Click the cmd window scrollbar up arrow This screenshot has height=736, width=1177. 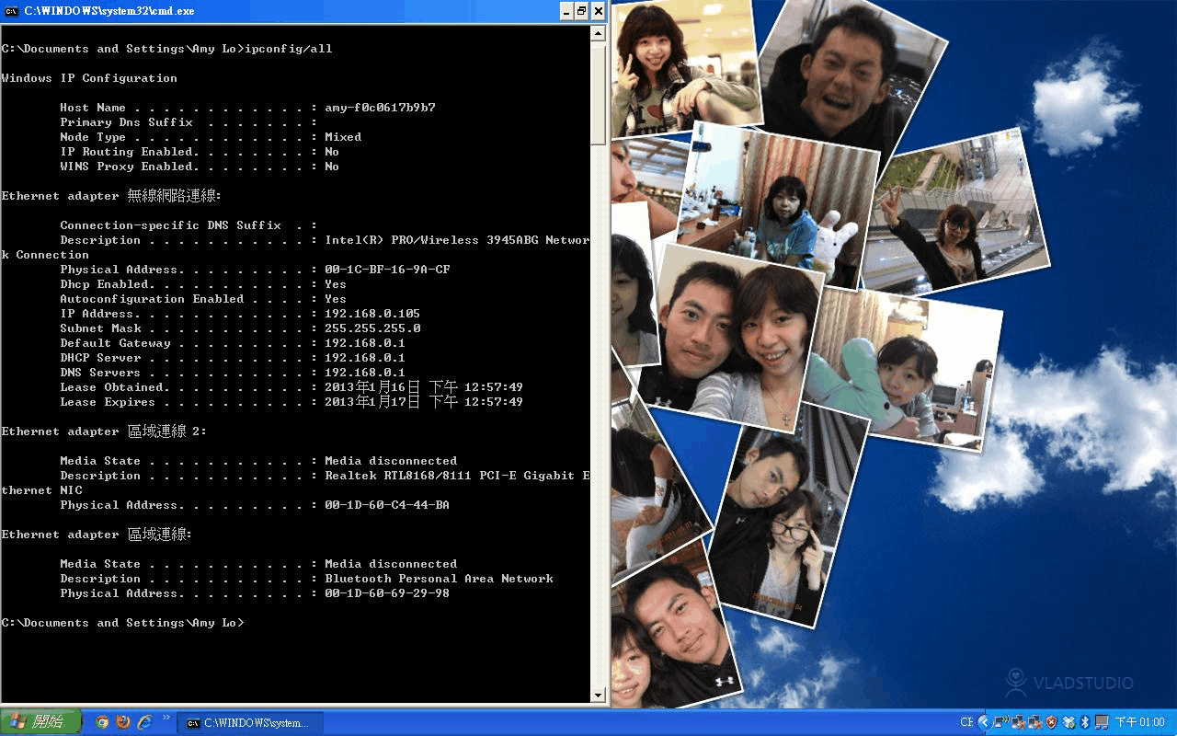pyautogui.click(x=598, y=33)
